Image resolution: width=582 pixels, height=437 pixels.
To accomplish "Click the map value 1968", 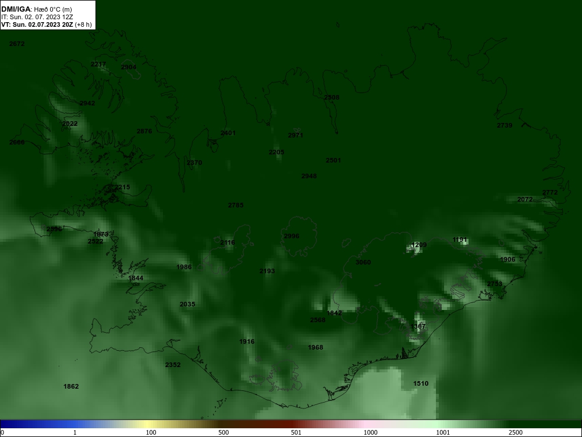I will pyautogui.click(x=315, y=347).
